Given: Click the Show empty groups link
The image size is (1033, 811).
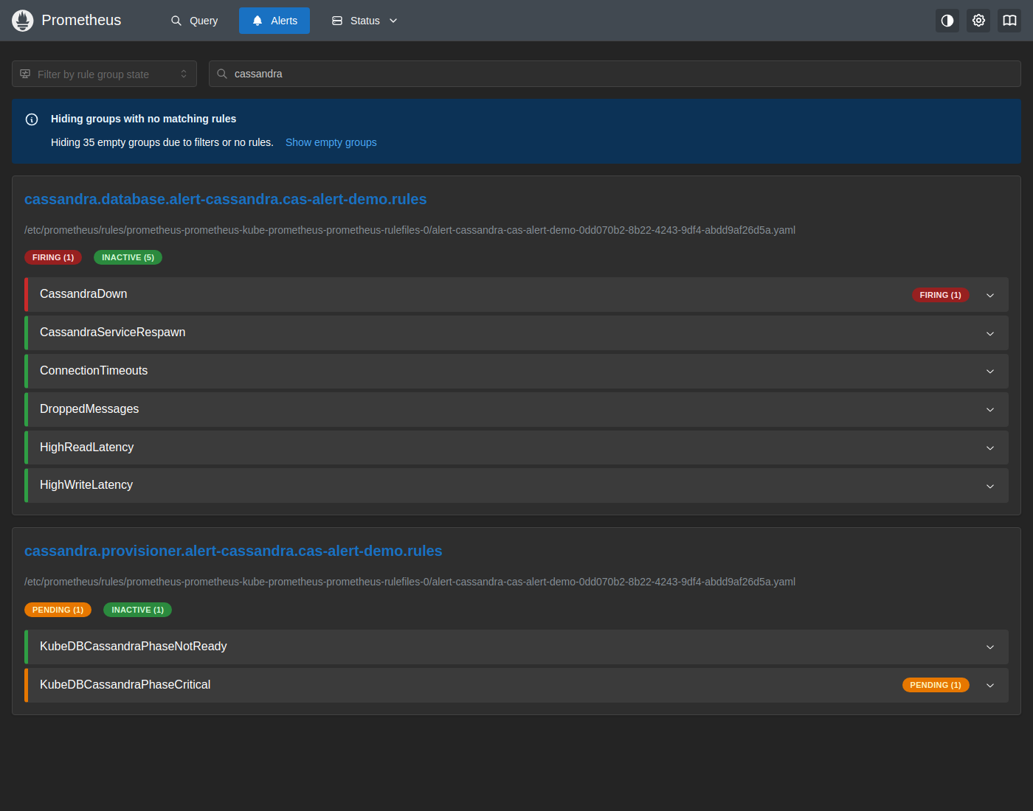Looking at the screenshot, I should tap(331, 142).
